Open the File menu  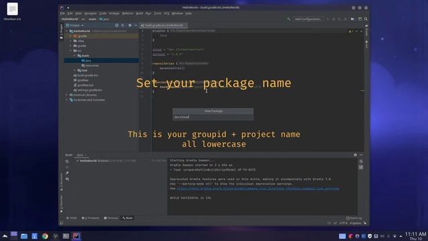click(62, 13)
